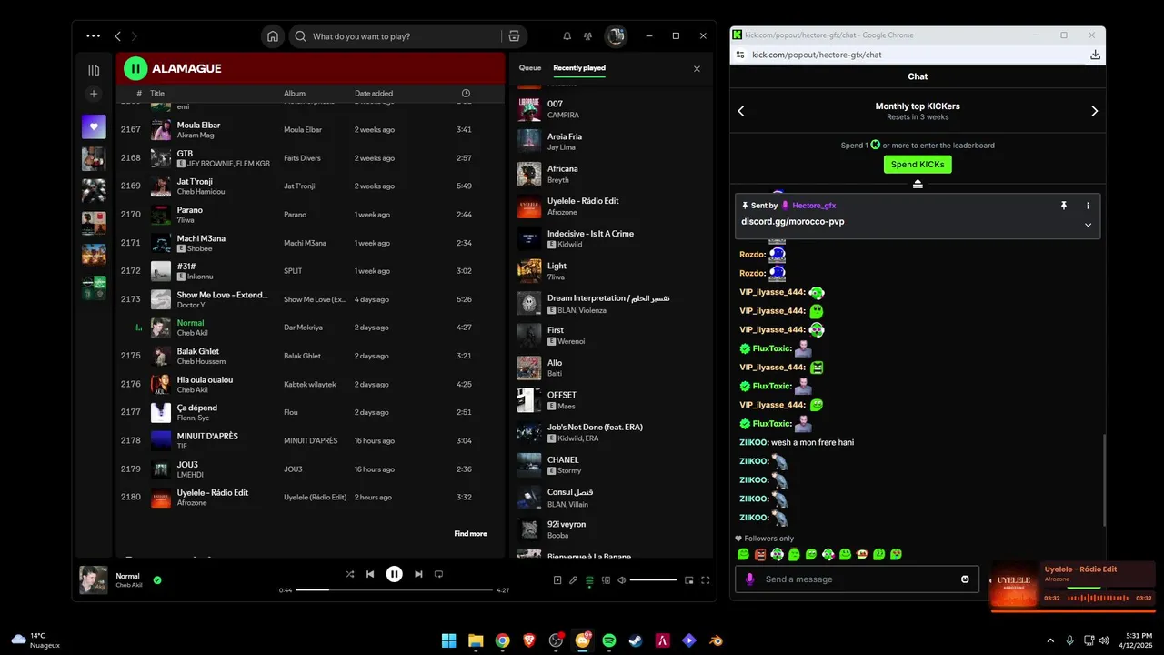This screenshot has height=655, width=1164.
Task: Open Liked Songs heart playlist in sidebar
Action: tap(94, 126)
